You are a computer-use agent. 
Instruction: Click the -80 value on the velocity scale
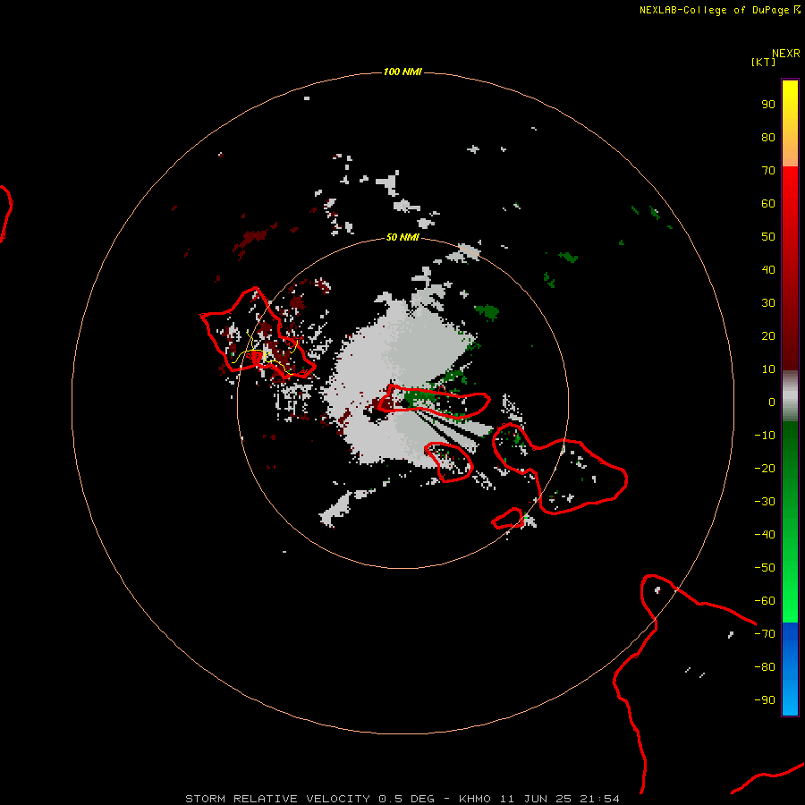pos(765,667)
